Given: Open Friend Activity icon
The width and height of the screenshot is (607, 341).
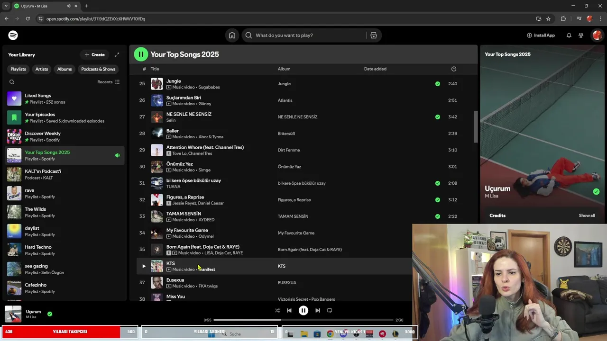Looking at the screenshot, I should point(581,35).
